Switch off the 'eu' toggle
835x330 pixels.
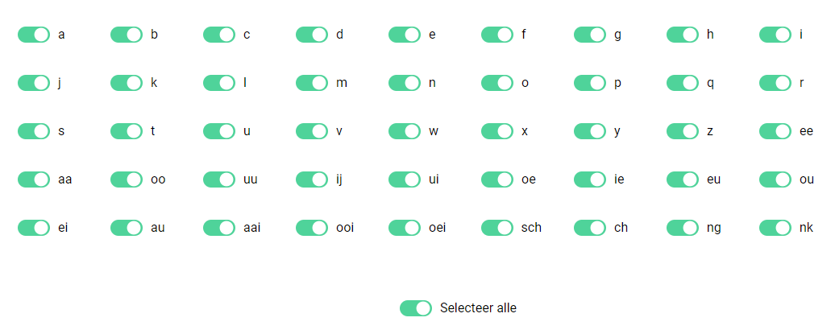(x=682, y=179)
